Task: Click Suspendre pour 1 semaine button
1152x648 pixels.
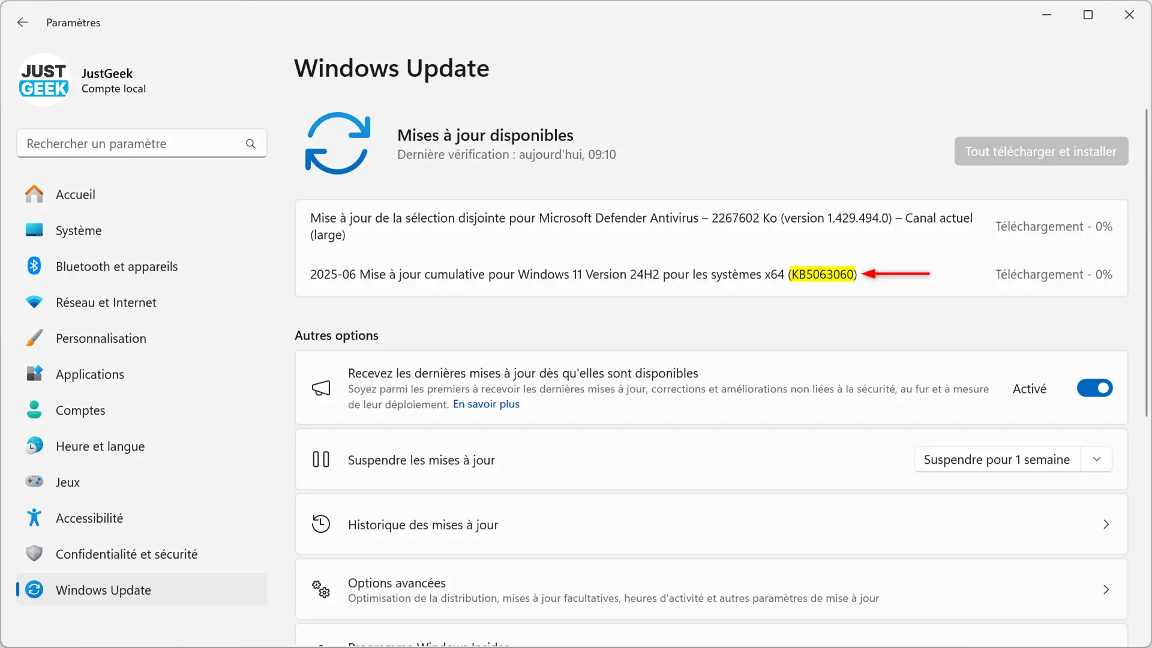Action: pos(997,460)
